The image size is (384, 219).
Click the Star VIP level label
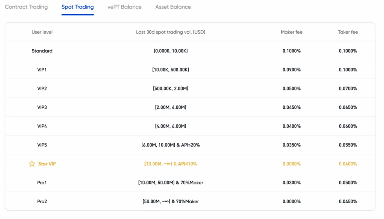[48, 164]
